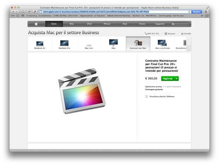
Task: Click 'Visualizza ulteriori Software' link
Action: tap(162, 96)
